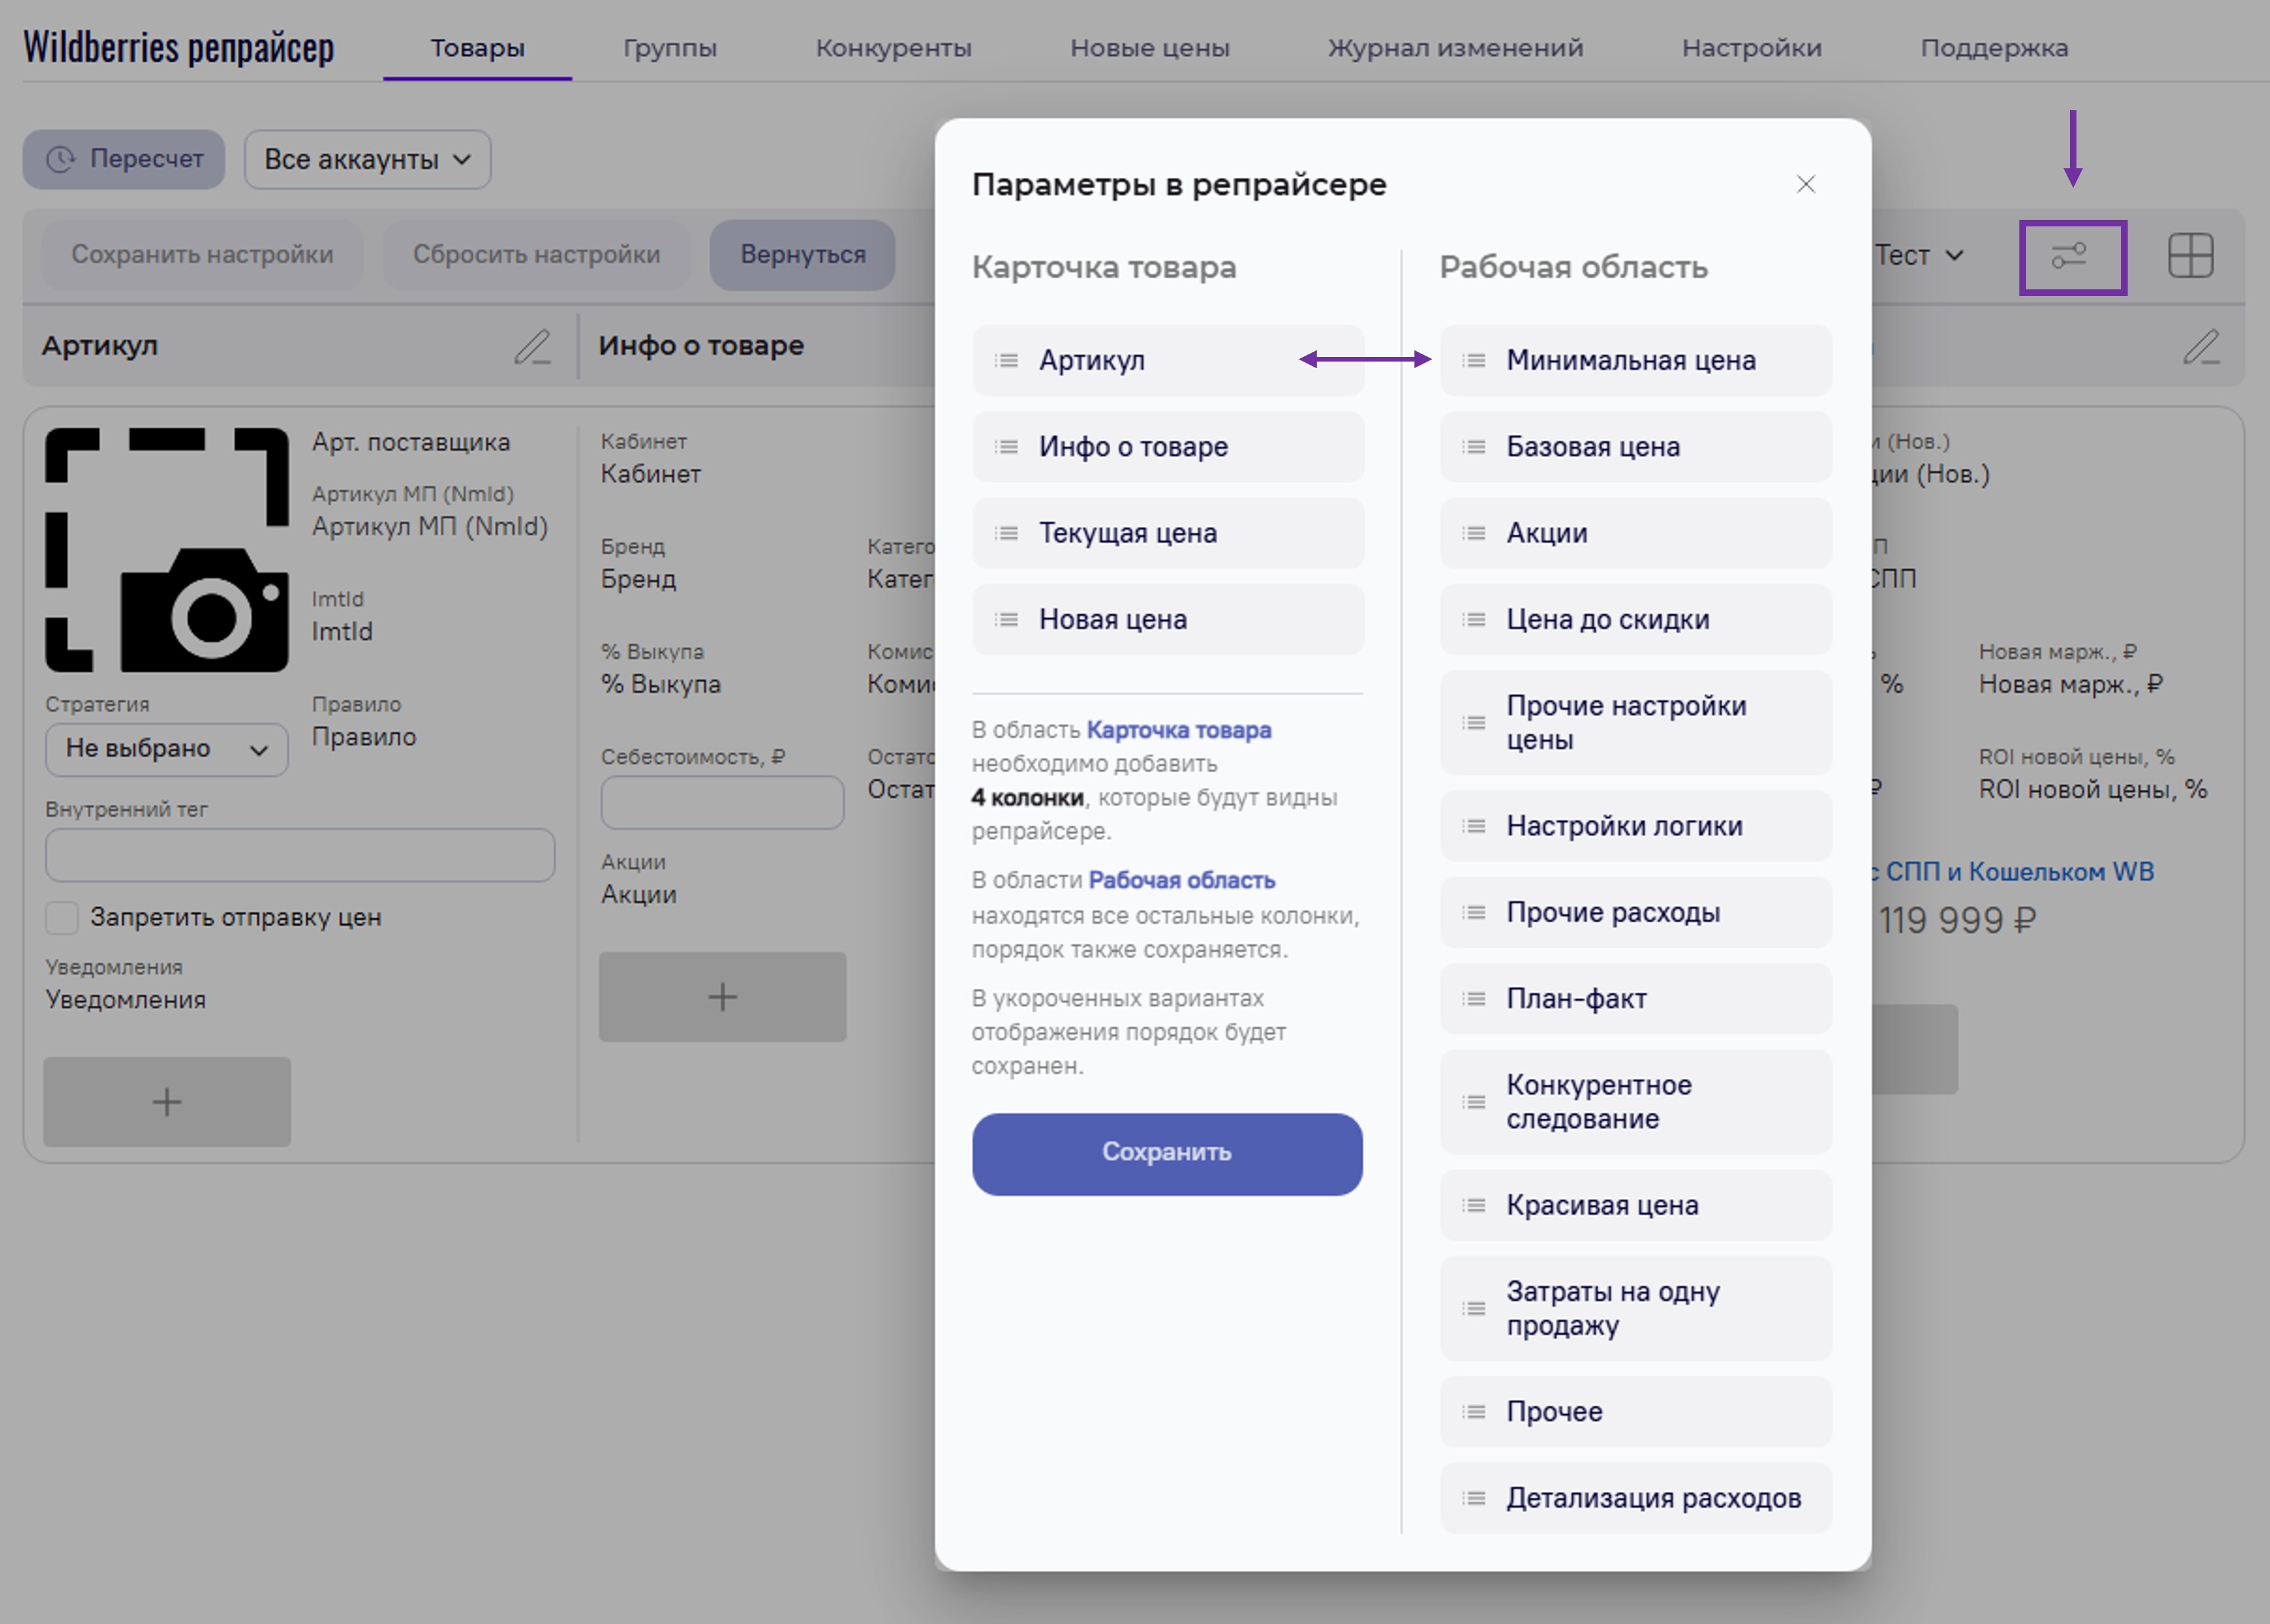Image resolution: width=2270 pixels, height=1624 pixels.
Task: Click the grid layout view icon
Action: (x=2190, y=255)
